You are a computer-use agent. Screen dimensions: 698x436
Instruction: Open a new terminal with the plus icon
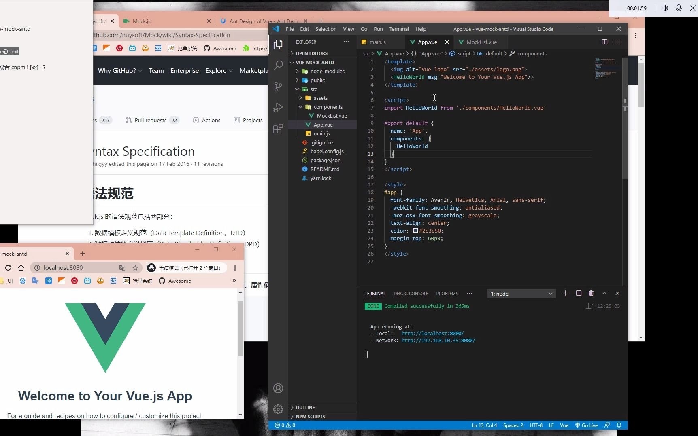pos(565,293)
